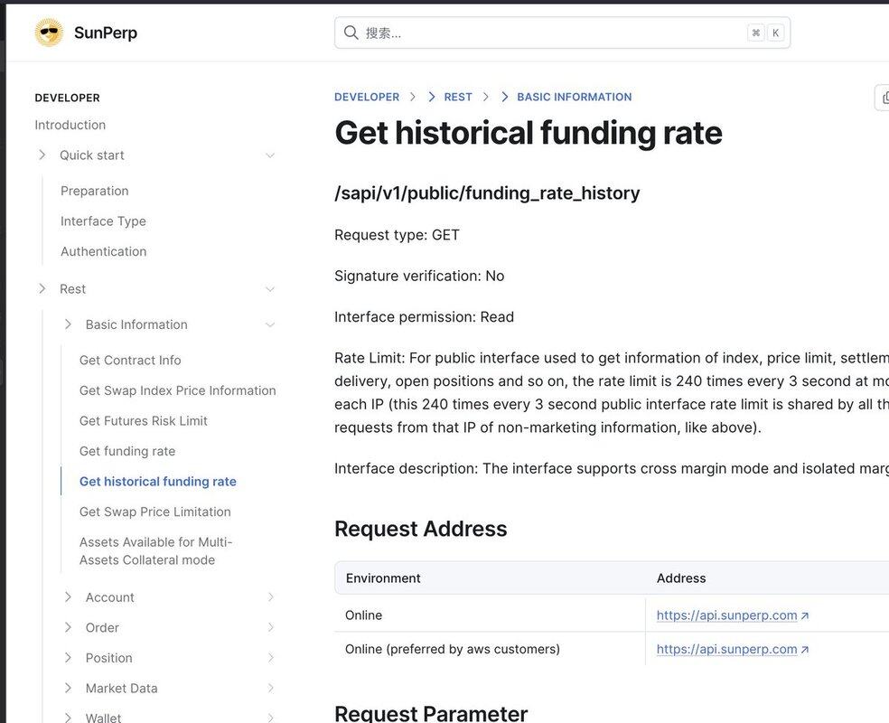
Task: Click the magnifying glass search icon
Action: click(351, 33)
